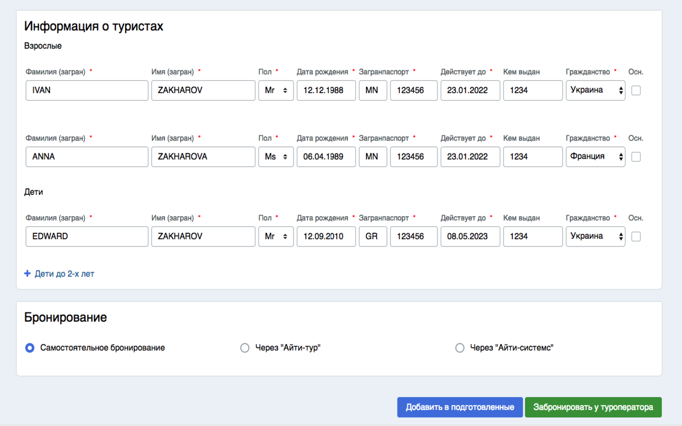This screenshot has width=682, height=426.
Task: Open the Пол dropdown showing Ms
Action: pos(276,157)
